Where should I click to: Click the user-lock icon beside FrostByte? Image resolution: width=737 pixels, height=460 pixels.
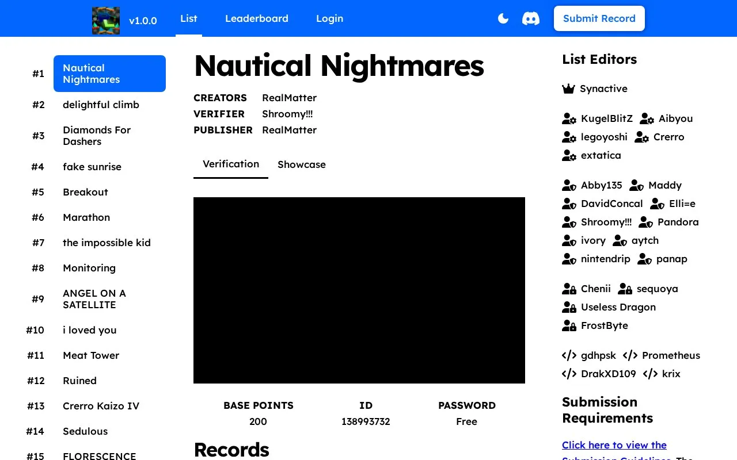pyautogui.click(x=569, y=325)
